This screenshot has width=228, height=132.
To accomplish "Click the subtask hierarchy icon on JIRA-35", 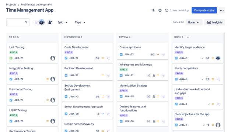I will (x=154, y=96).
